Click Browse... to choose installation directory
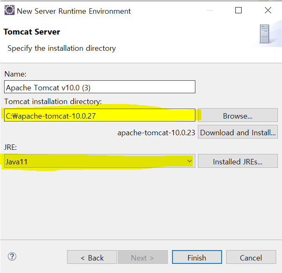282x273 pixels. (238, 115)
